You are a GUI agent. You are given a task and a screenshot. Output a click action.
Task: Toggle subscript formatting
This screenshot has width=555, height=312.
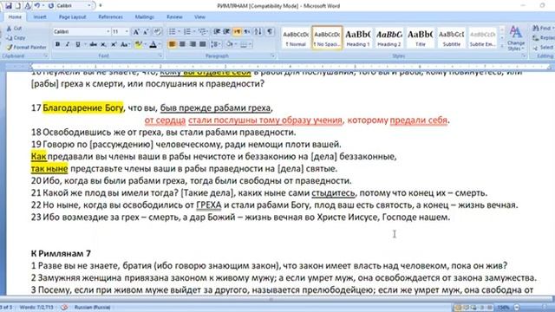[103, 44]
